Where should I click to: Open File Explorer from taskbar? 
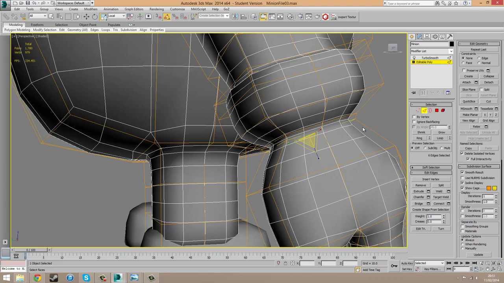[20, 278]
